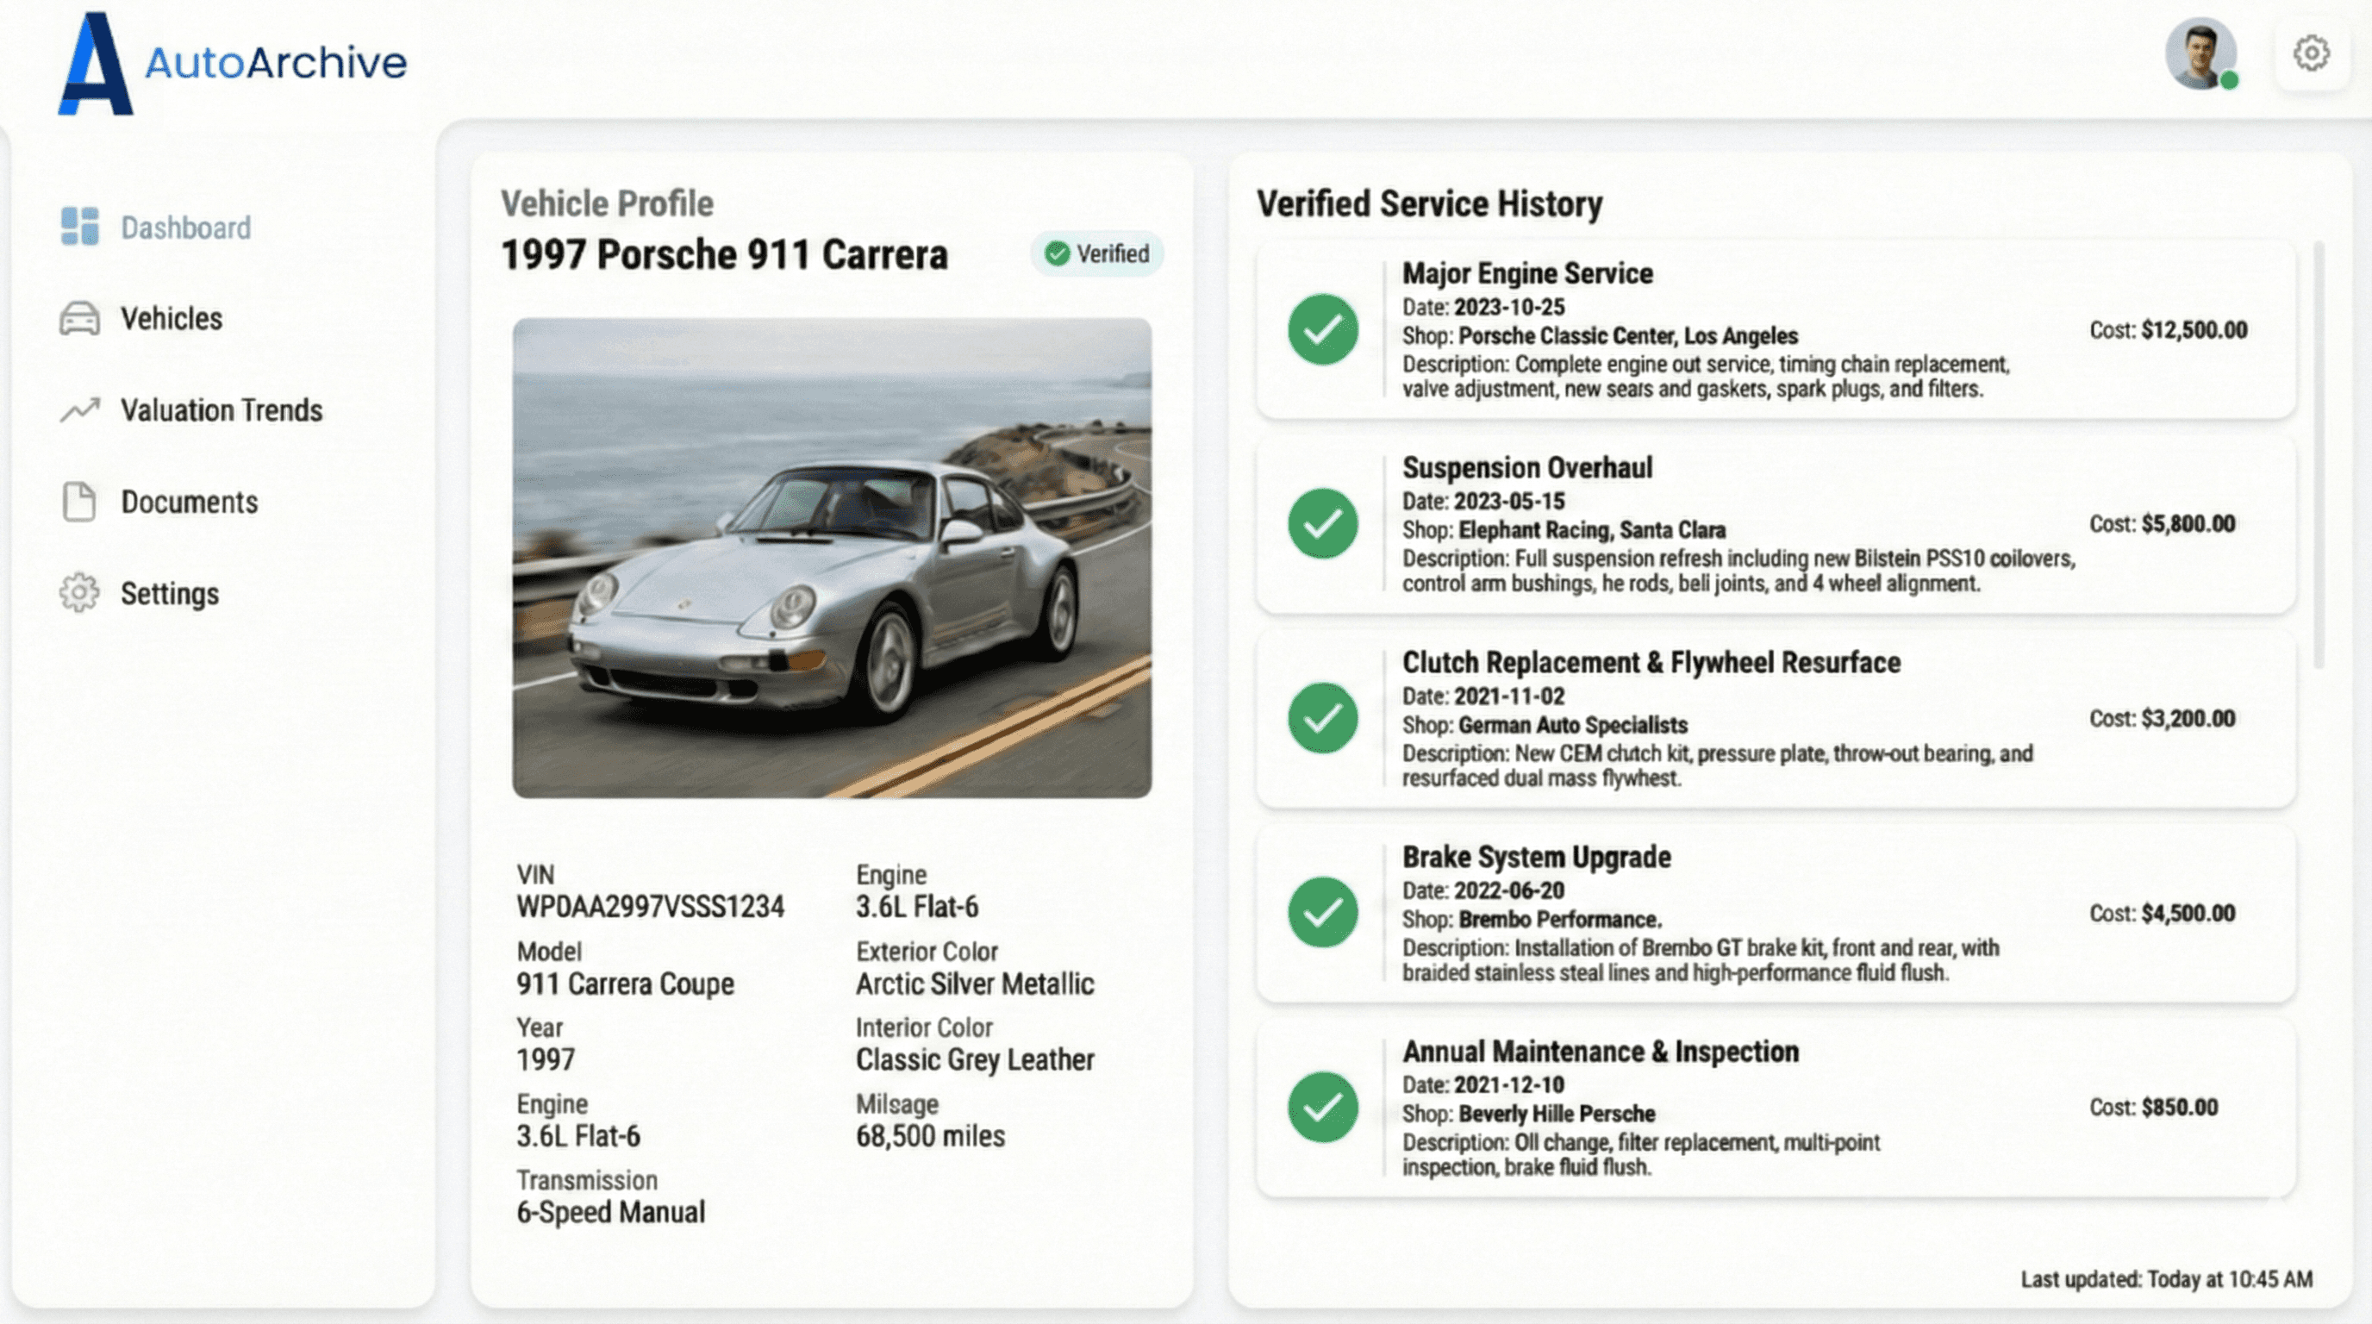Open settings via top-right gear icon
The image size is (2372, 1324).
(x=2310, y=53)
